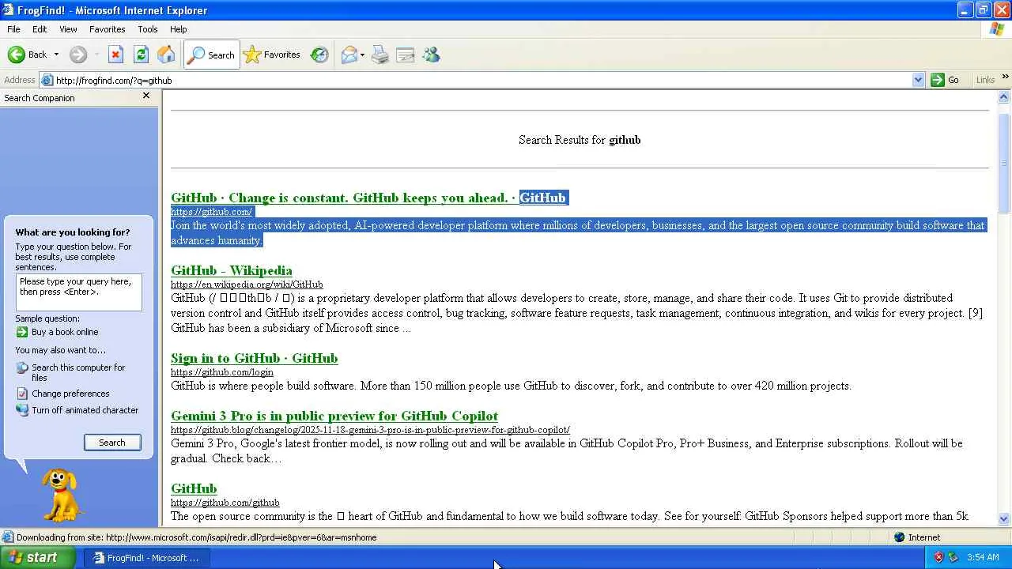Image resolution: width=1012 pixels, height=569 pixels.
Task: Follow the https://github.com/login URL link
Action: coord(222,372)
